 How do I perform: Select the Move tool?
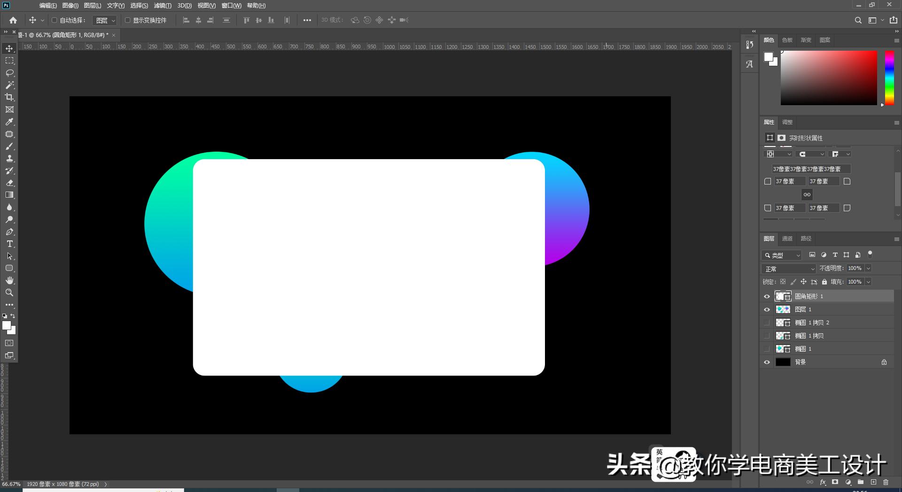[x=9, y=48]
